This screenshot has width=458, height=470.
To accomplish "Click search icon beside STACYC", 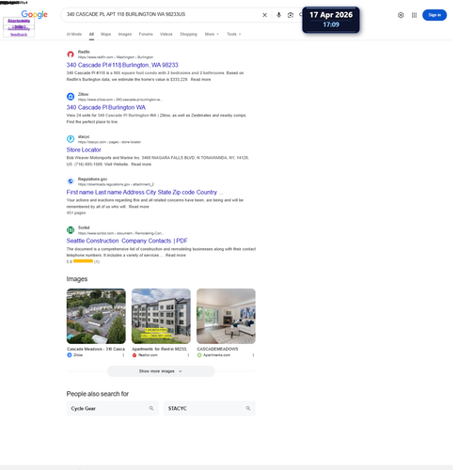I will (x=248, y=408).
